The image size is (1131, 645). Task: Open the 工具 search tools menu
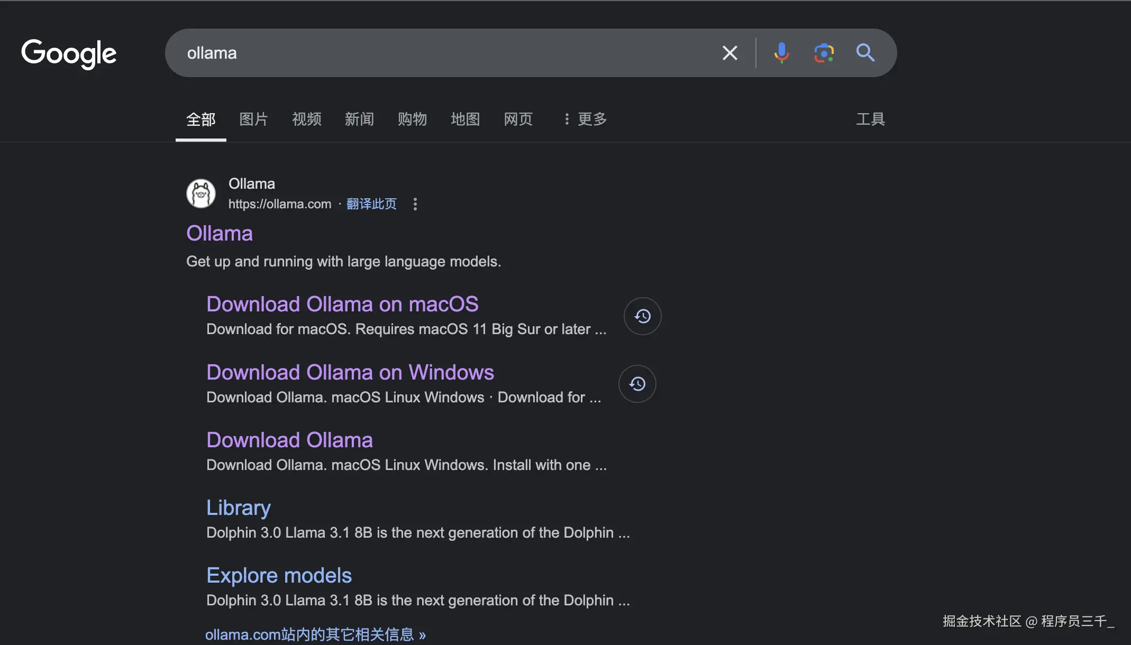point(870,119)
